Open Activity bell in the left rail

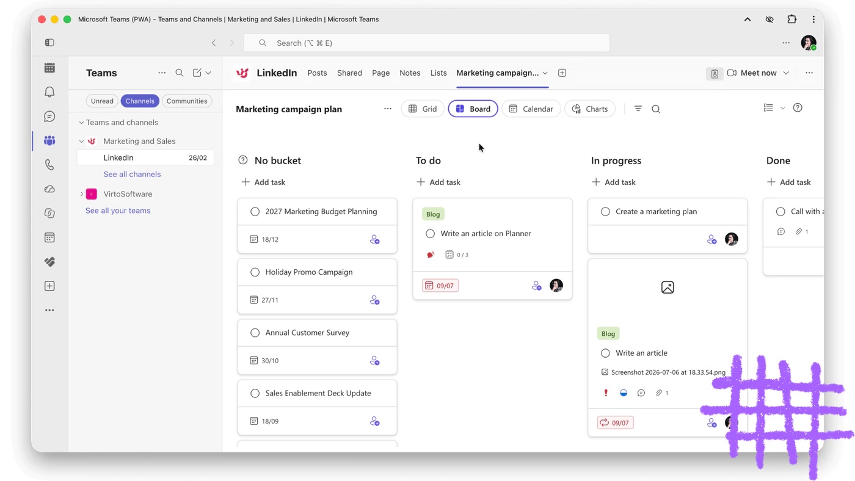pos(49,92)
